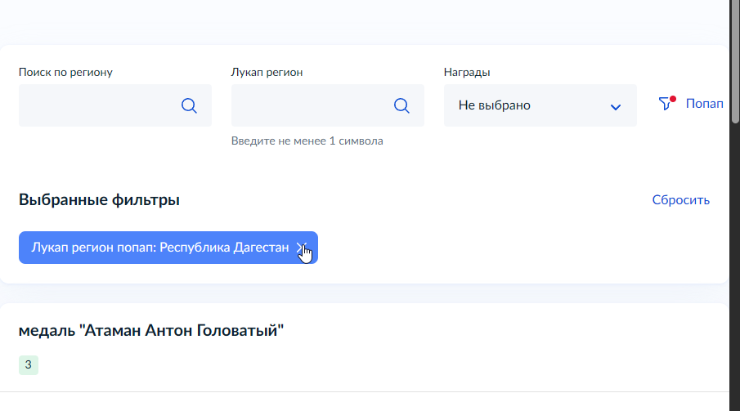740x411 pixels.
Task: Click the 'Введите не менее 1 символа' hint
Action: tap(307, 141)
